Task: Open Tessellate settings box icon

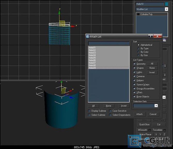Action: tap(164, 130)
